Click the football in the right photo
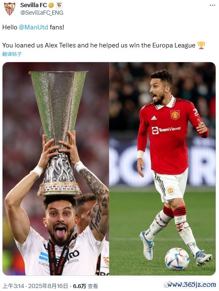Image resolution: width=219 pixels, height=291 pixels. [x=177, y=259]
